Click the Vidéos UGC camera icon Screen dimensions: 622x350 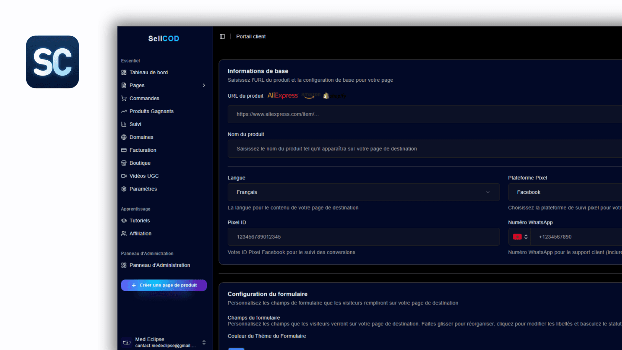tap(124, 176)
